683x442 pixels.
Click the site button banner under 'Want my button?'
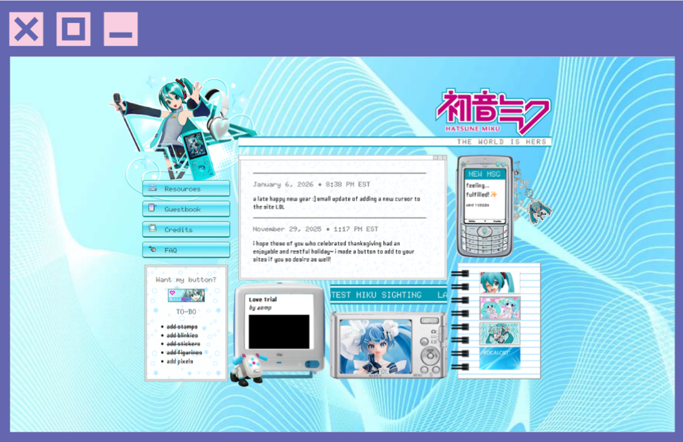187,296
